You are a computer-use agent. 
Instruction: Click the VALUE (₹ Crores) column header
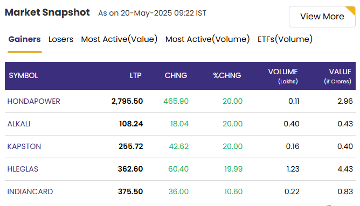click(338, 76)
